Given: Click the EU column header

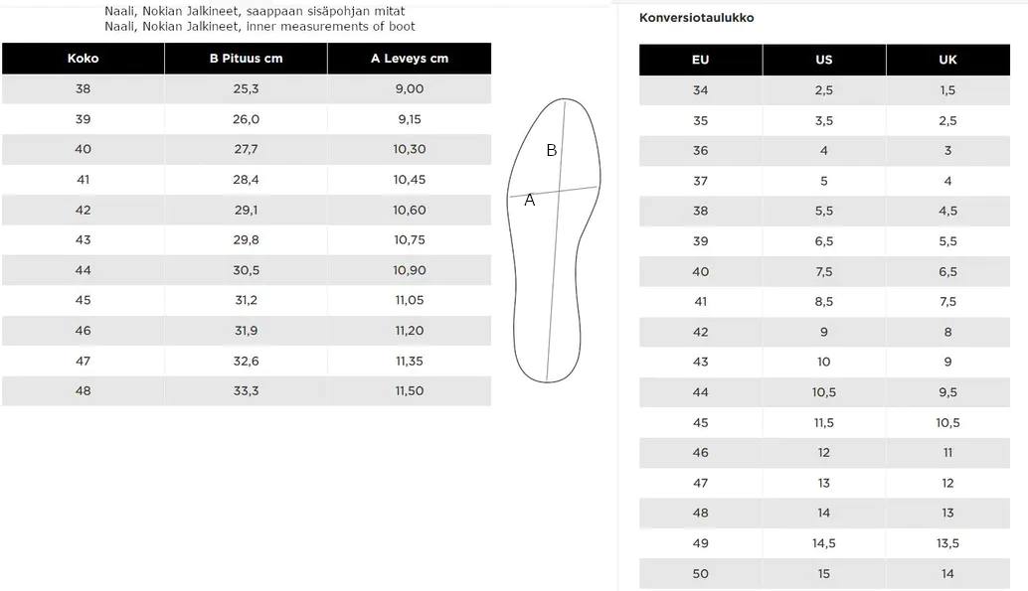Looking at the screenshot, I should [x=700, y=60].
